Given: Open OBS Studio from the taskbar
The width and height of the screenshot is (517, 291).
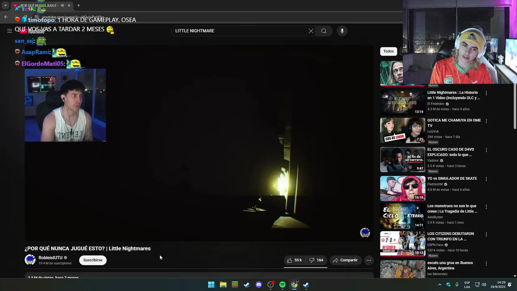Looking at the screenshot, I should pos(271,285).
